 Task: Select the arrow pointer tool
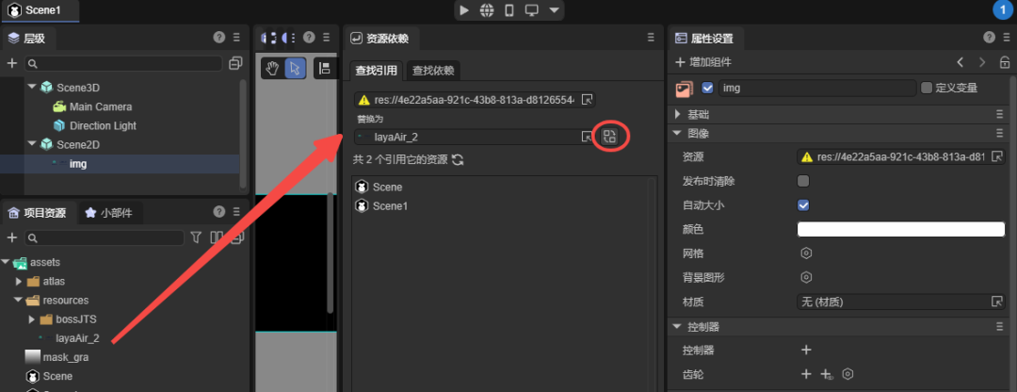(295, 68)
